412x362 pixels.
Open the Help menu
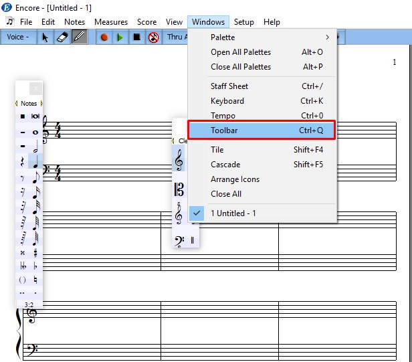272,22
